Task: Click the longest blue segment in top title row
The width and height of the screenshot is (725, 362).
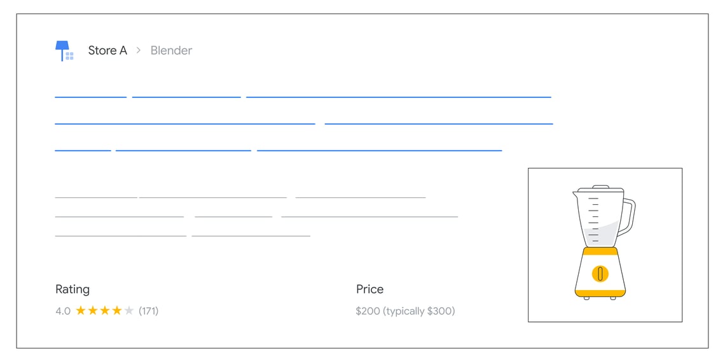Action: point(398,97)
